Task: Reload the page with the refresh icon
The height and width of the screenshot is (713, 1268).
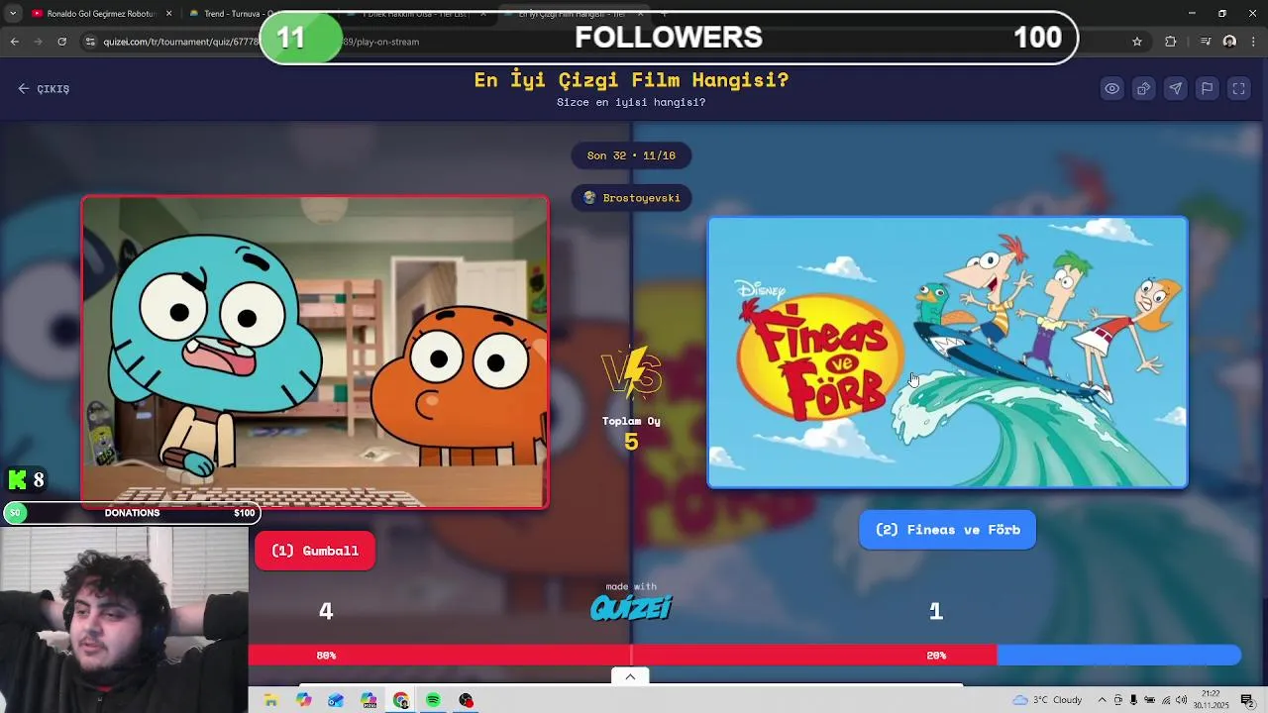Action: tap(61, 42)
